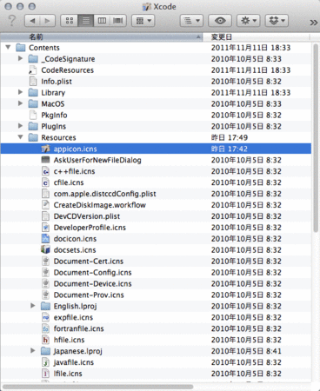This screenshot has width=320, height=391.
Task: Click the Document-Prov.icns icon
Action: tap(45, 295)
